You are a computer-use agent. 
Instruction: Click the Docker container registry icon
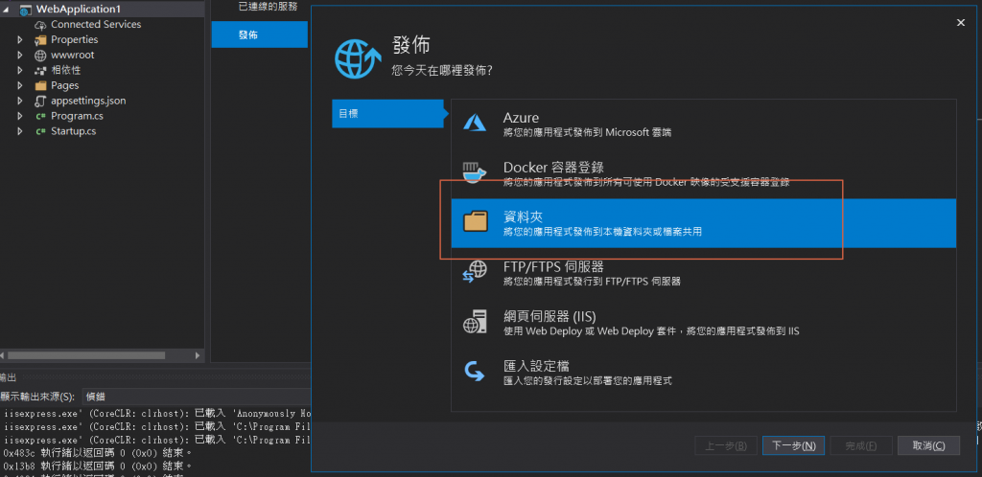coord(474,172)
